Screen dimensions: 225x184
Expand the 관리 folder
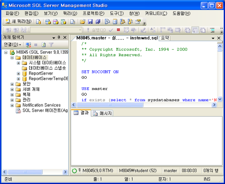[12, 100]
